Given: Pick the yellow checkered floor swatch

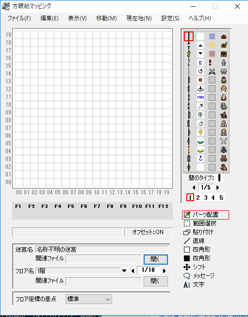Looking at the screenshot, I should pyautogui.click(x=212, y=45).
